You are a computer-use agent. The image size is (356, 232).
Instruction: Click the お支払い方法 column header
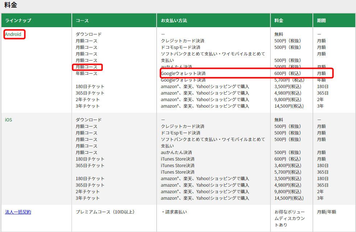[174, 21]
